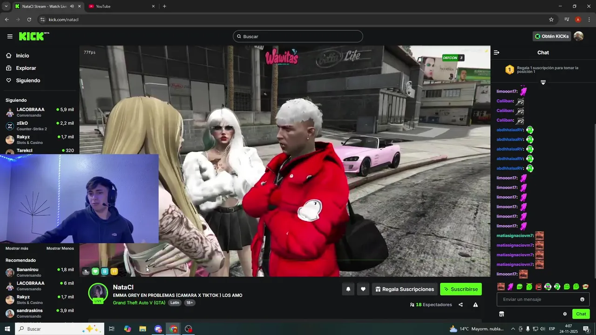
Task: Open chat settings gear
Action: tap(565, 314)
